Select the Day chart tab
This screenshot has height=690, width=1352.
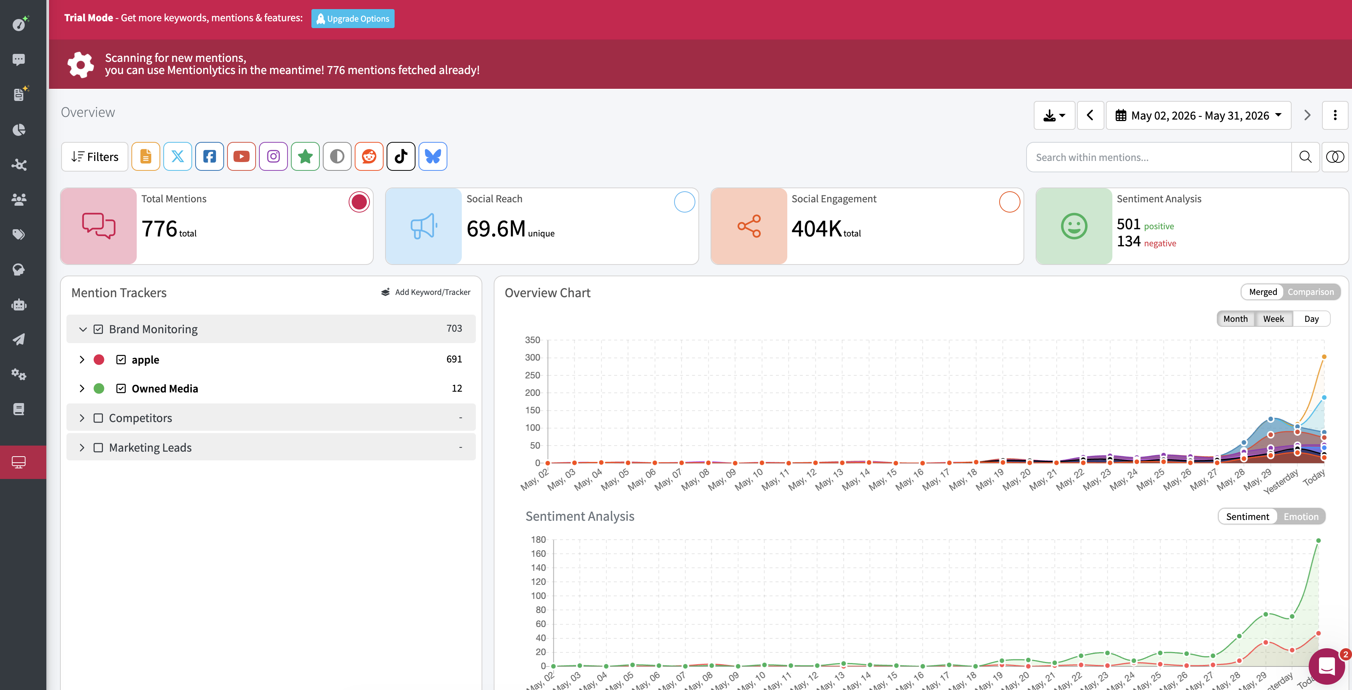(1311, 318)
